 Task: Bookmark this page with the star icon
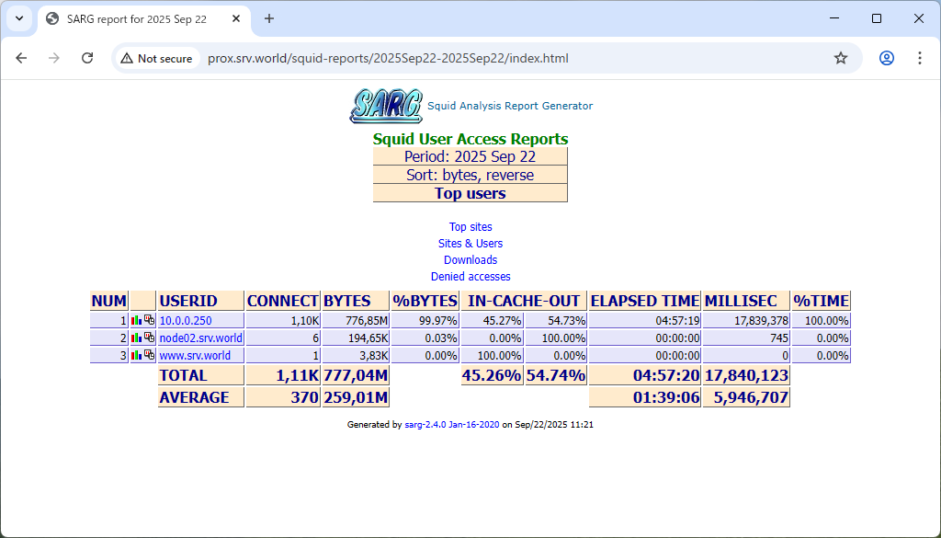tap(841, 58)
